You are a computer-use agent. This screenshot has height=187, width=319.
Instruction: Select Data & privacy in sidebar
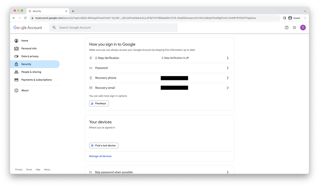tap(30, 56)
